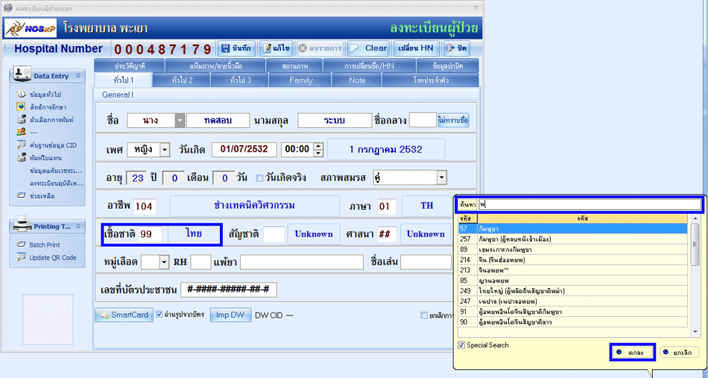Click the เชื้อชาติ code field 99
Image resolution: width=708 pixels, height=378 pixels.
151,234
